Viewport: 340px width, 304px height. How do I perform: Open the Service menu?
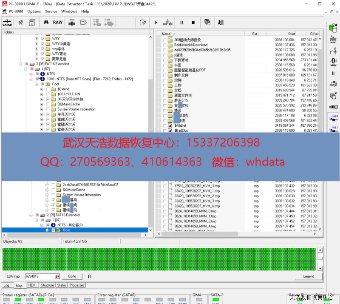pyautogui.click(x=51, y=11)
